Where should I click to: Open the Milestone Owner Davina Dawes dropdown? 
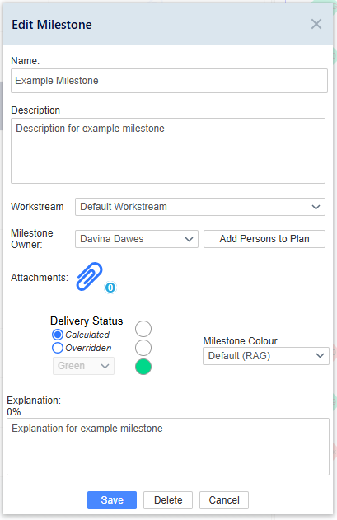tap(137, 239)
